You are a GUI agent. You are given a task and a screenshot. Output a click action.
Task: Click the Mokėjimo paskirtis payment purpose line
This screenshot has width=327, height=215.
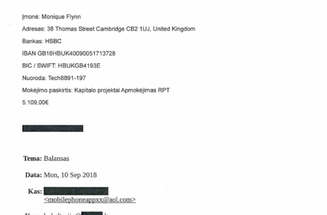(x=96, y=90)
